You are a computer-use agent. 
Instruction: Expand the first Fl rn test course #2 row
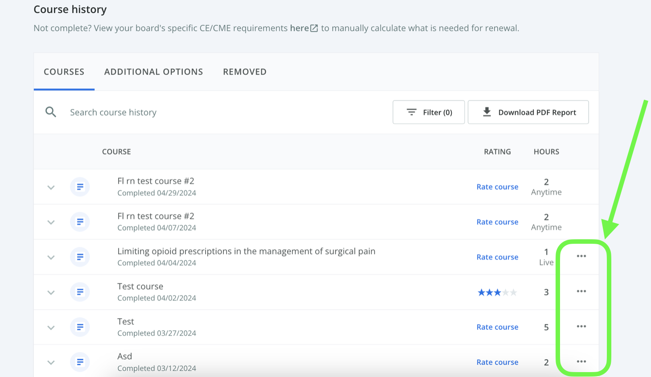(x=51, y=187)
